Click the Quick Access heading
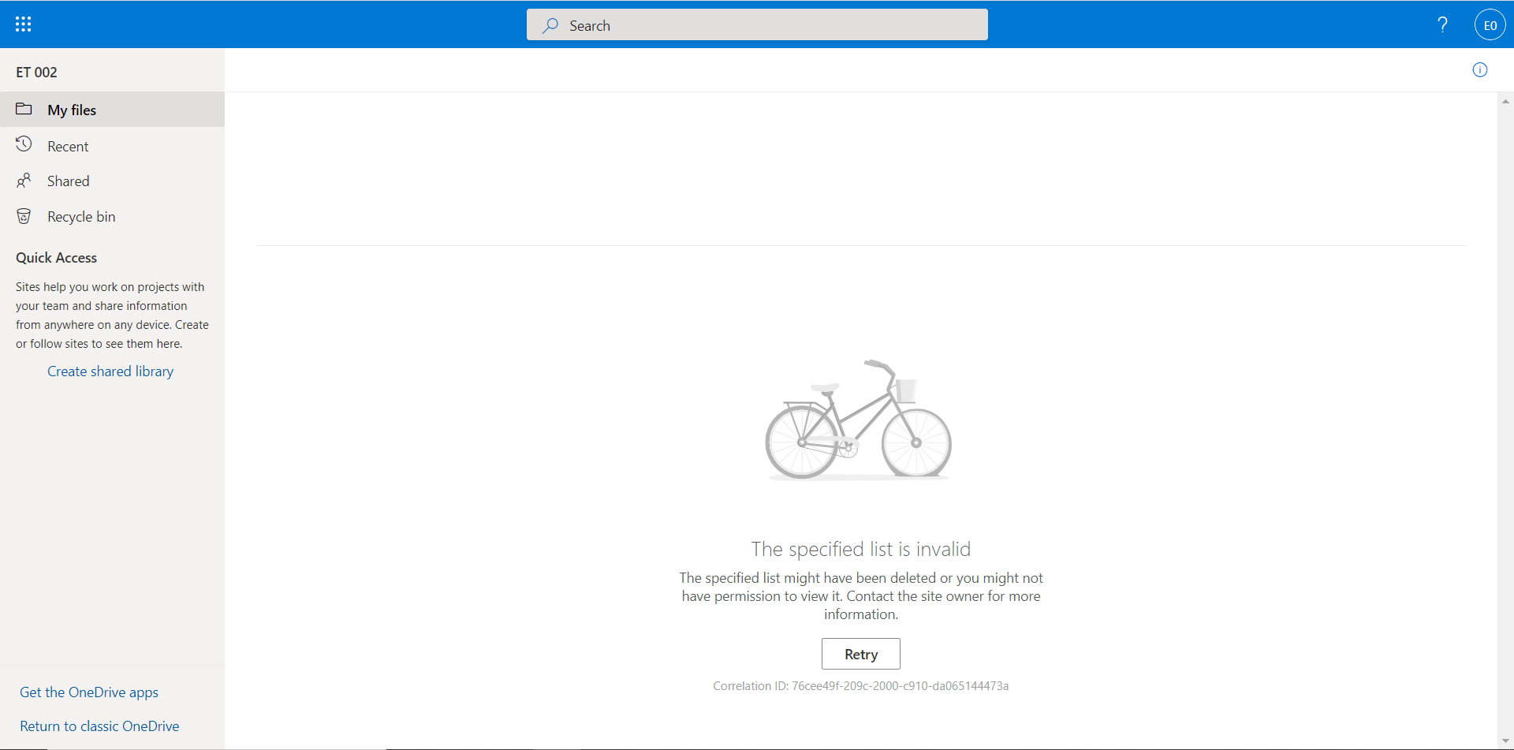The width and height of the screenshot is (1514, 750). coord(56,258)
